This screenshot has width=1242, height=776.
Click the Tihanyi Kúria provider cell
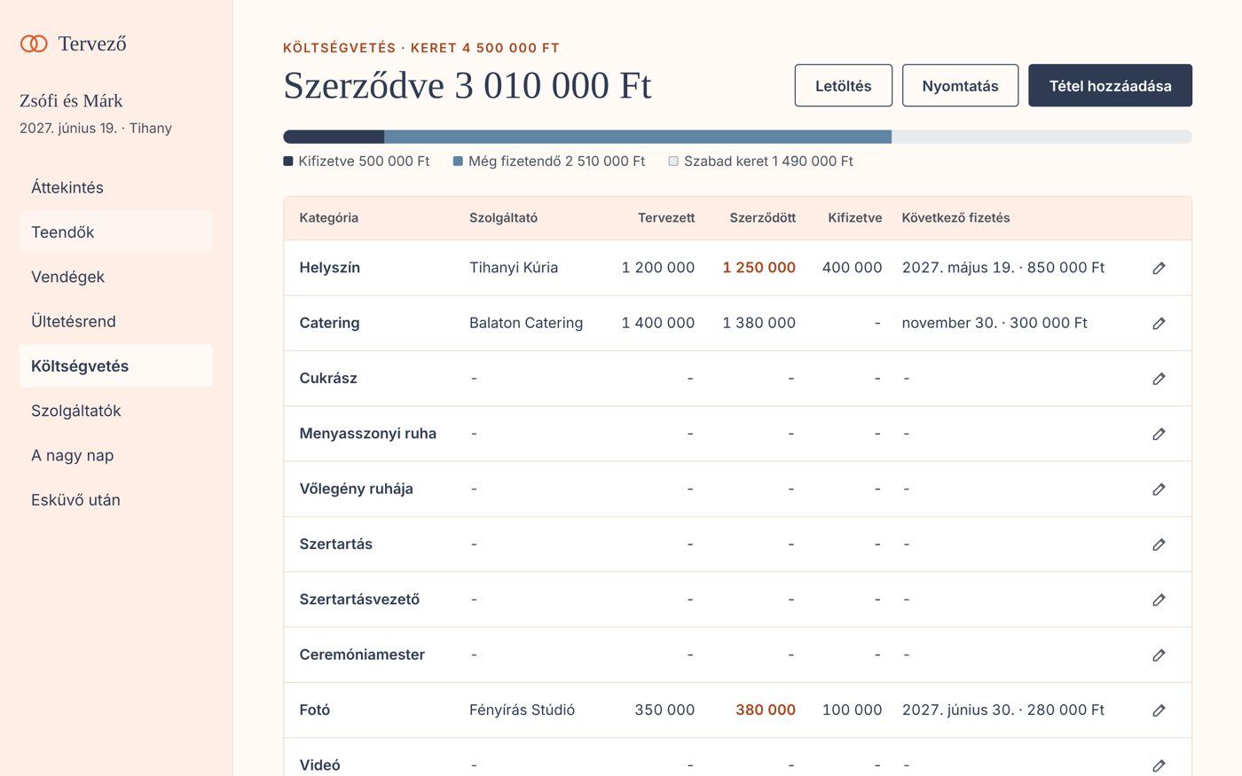[514, 268]
